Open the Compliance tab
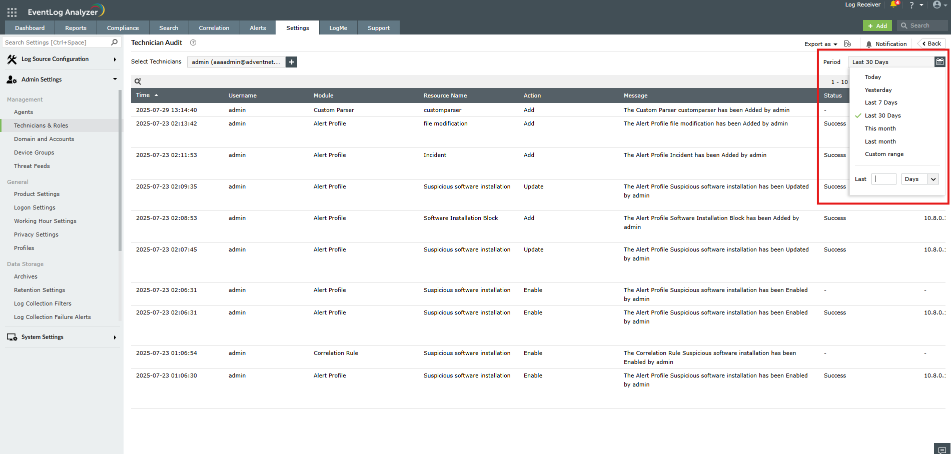This screenshot has height=454, width=951. pyautogui.click(x=123, y=28)
